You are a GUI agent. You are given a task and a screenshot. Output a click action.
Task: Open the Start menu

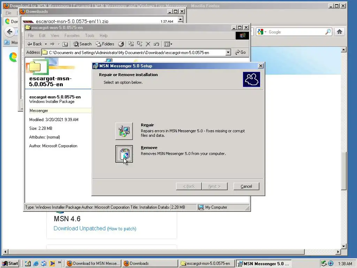click(x=10, y=263)
